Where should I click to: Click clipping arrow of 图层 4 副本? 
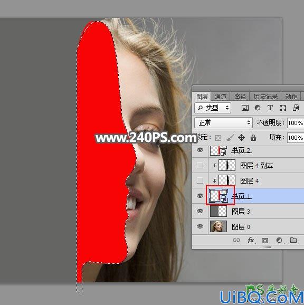click(214, 165)
